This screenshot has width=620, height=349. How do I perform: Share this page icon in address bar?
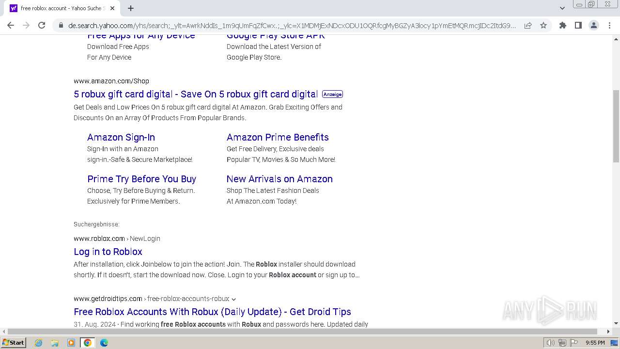[528, 25]
